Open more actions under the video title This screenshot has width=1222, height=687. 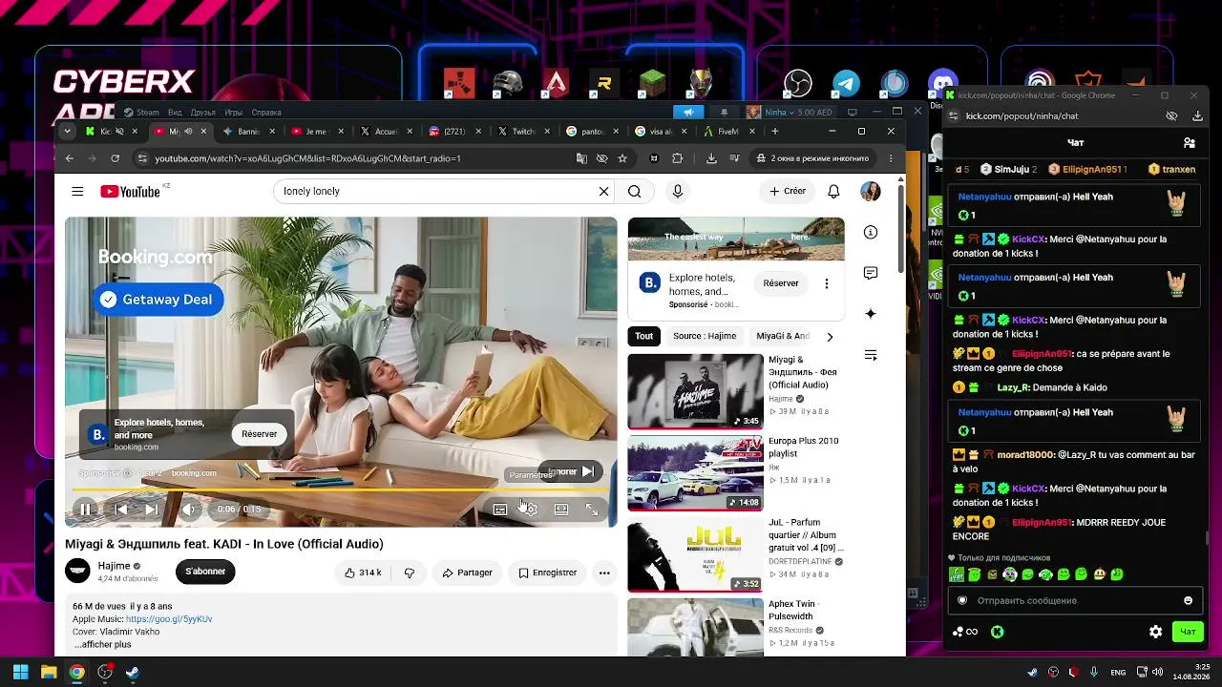pyautogui.click(x=604, y=572)
